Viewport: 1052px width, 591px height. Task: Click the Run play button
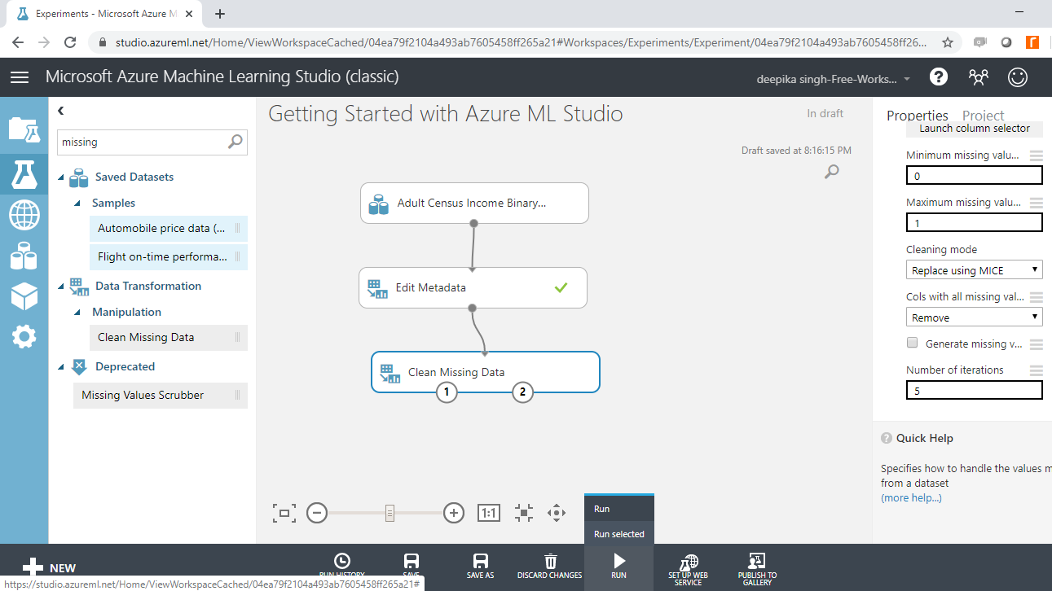[618, 566]
